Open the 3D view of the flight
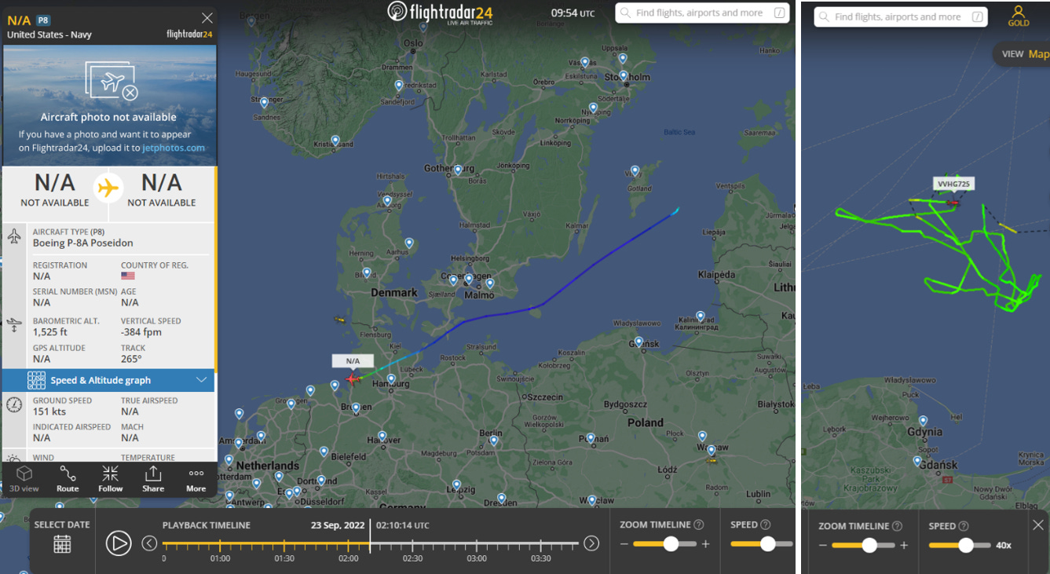 point(24,478)
